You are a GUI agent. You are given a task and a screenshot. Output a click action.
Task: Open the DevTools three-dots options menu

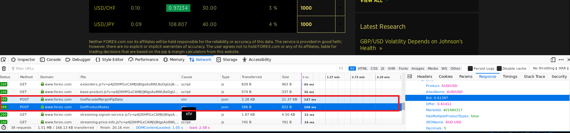(x=561, y=60)
